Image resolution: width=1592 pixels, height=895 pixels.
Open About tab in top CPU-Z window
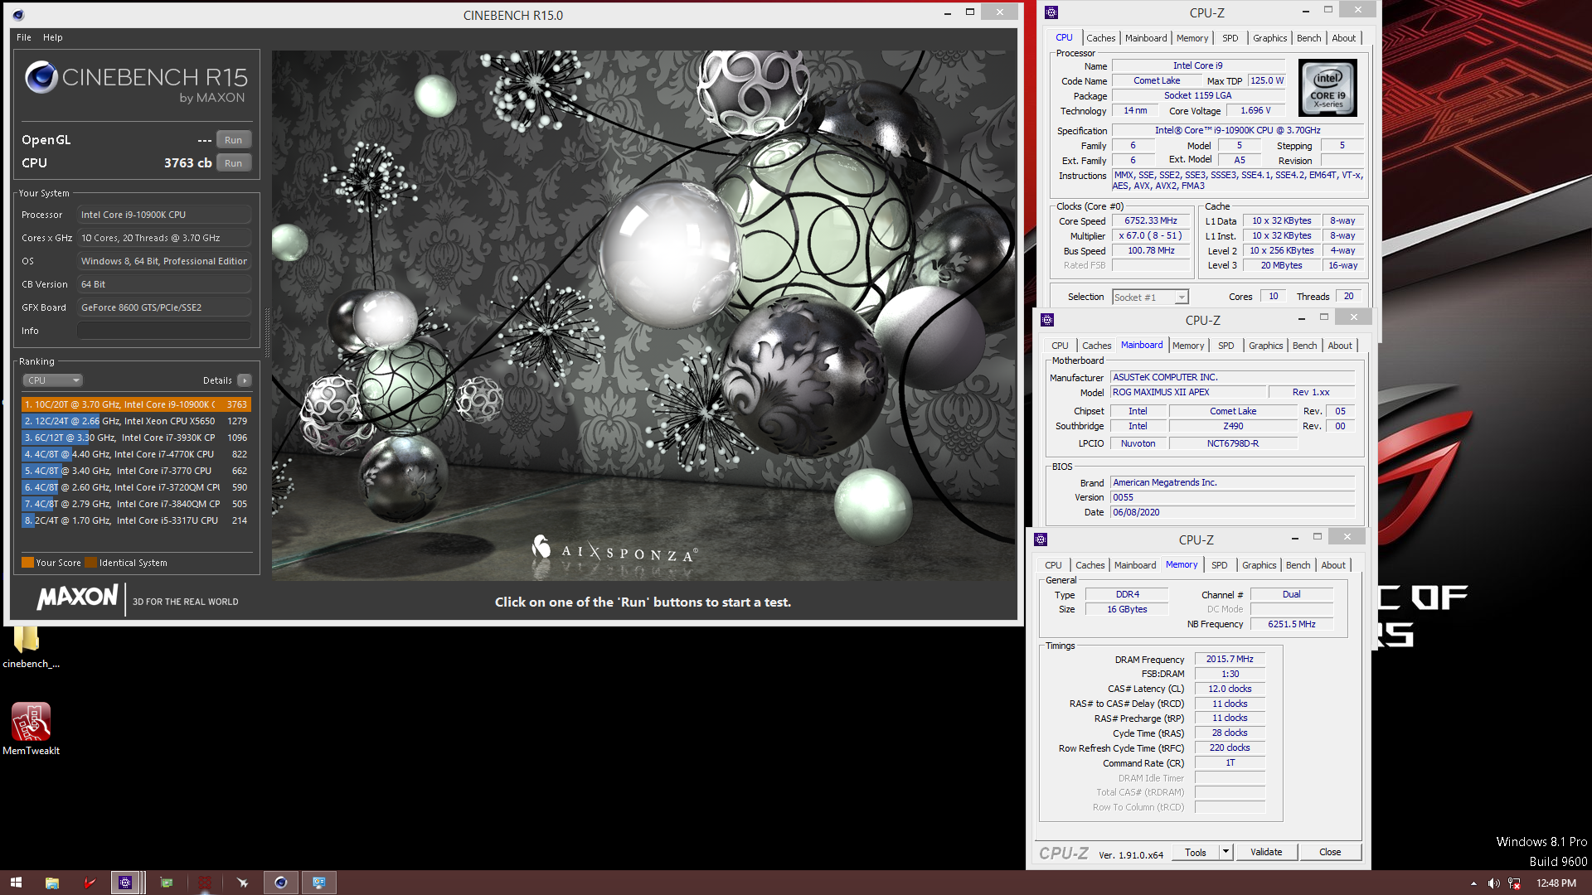1343,38
